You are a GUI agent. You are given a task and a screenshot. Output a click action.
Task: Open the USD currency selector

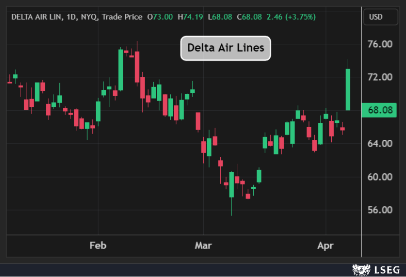pyautogui.click(x=381, y=17)
